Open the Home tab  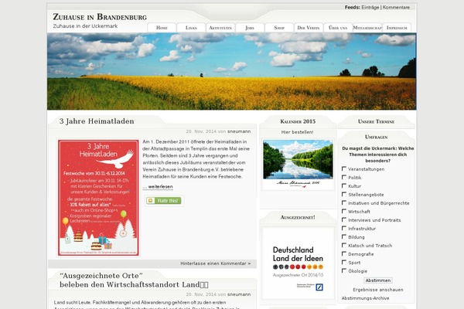click(x=162, y=28)
